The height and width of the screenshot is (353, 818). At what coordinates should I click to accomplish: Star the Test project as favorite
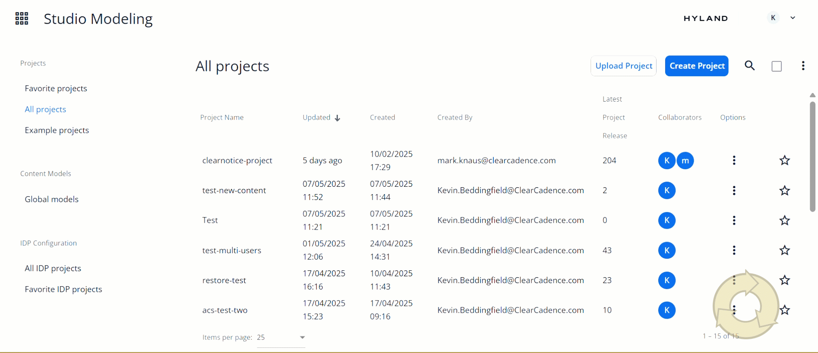click(785, 220)
